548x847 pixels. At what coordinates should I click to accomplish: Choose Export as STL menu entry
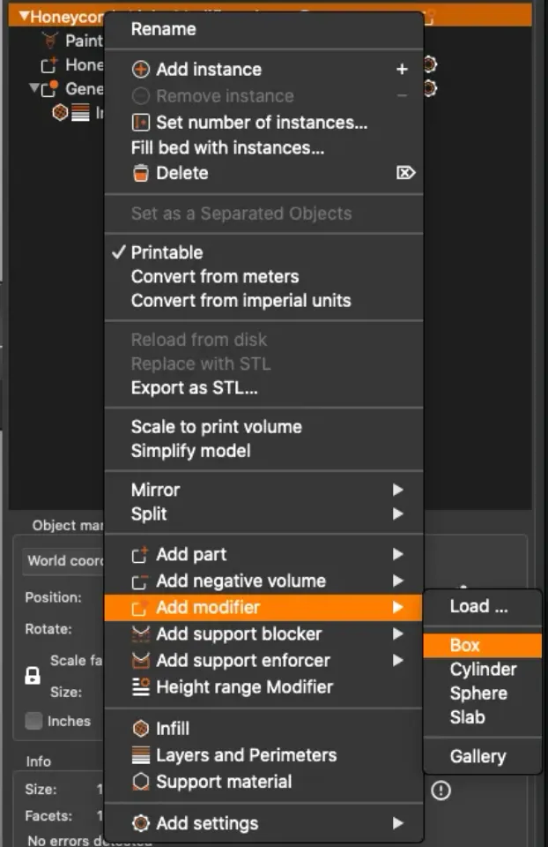tap(194, 388)
